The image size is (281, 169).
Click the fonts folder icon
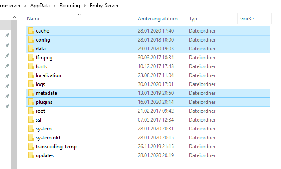point(31,66)
